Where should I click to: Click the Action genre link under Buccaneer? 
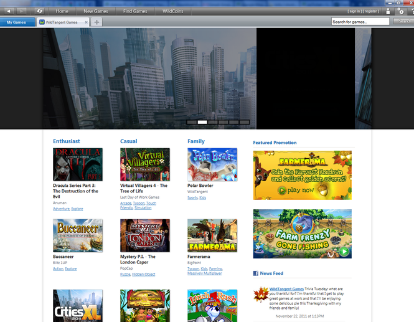pos(58,268)
